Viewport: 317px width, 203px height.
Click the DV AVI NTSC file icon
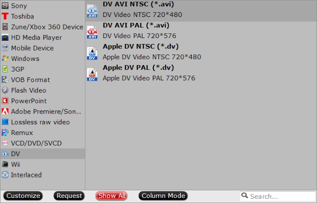tap(93, 11)
